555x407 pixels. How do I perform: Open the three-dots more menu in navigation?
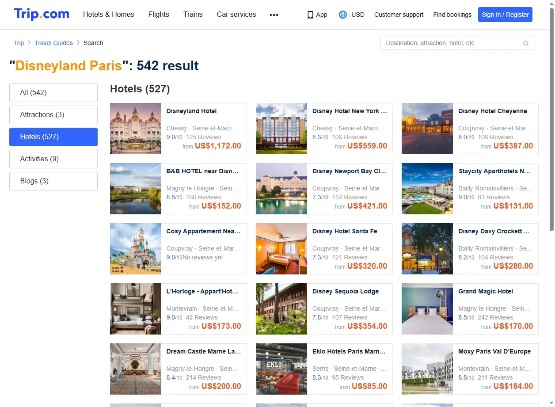(274, 15)
